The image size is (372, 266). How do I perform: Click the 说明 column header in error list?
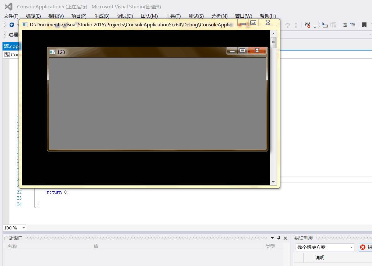tap(320, 257)
